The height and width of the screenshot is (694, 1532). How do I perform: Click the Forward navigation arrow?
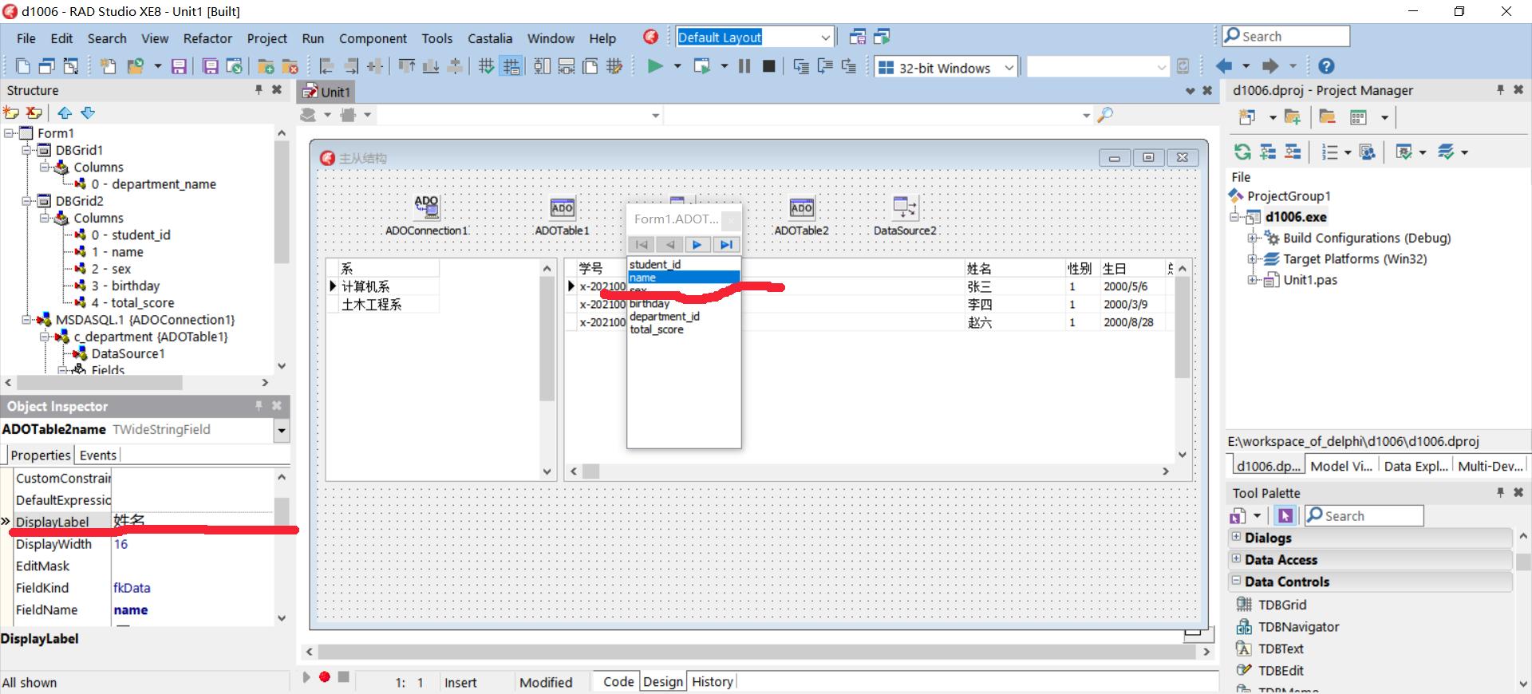pyautogui.click(x=1270, y=66)
